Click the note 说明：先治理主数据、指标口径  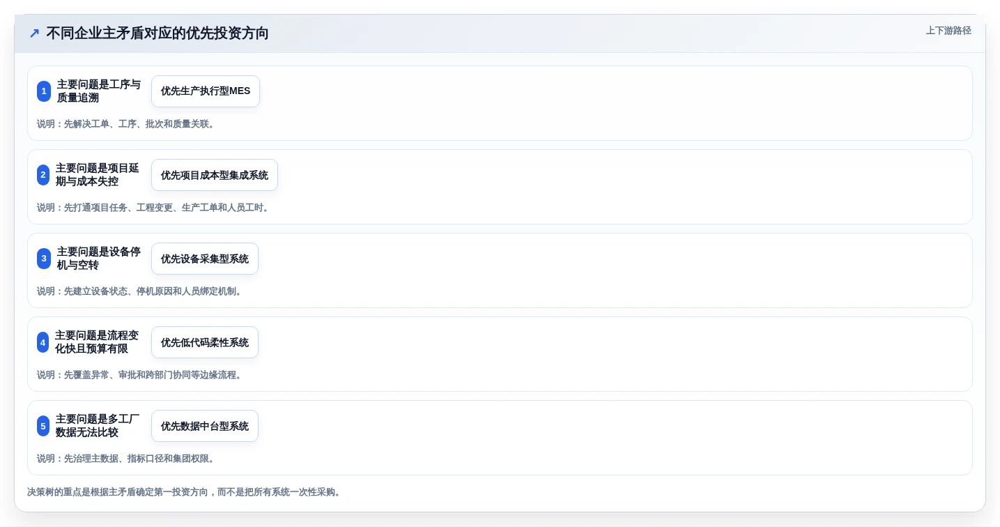tap(128, 459)
